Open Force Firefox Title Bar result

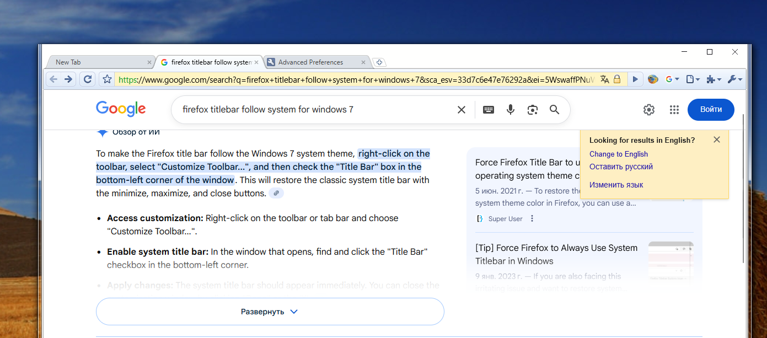click(528, 169)
